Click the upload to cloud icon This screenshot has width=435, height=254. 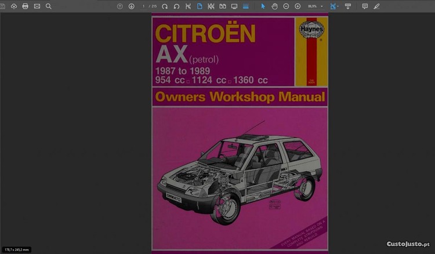[14, 6]
